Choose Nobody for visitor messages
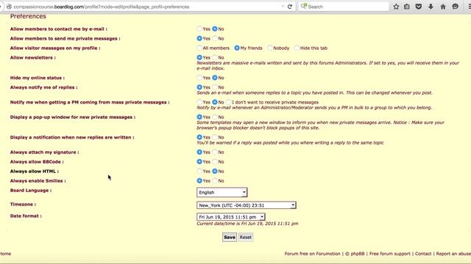This screenshot has width=471, height=264. 270,48
